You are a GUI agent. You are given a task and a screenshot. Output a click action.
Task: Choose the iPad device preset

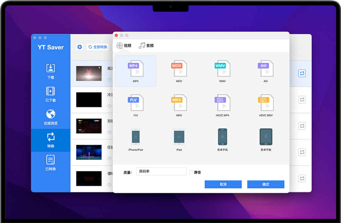179,137
